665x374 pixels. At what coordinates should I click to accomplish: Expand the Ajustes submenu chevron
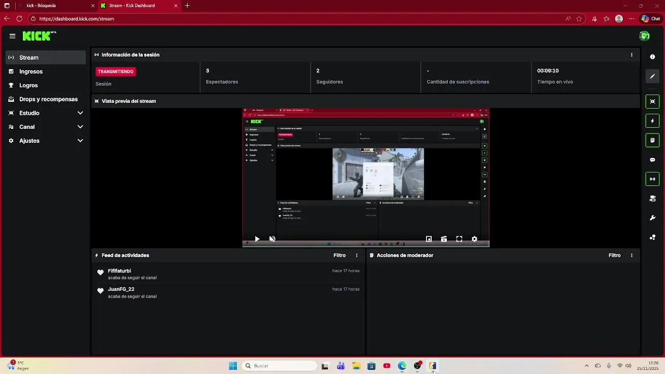click(80, 141)
